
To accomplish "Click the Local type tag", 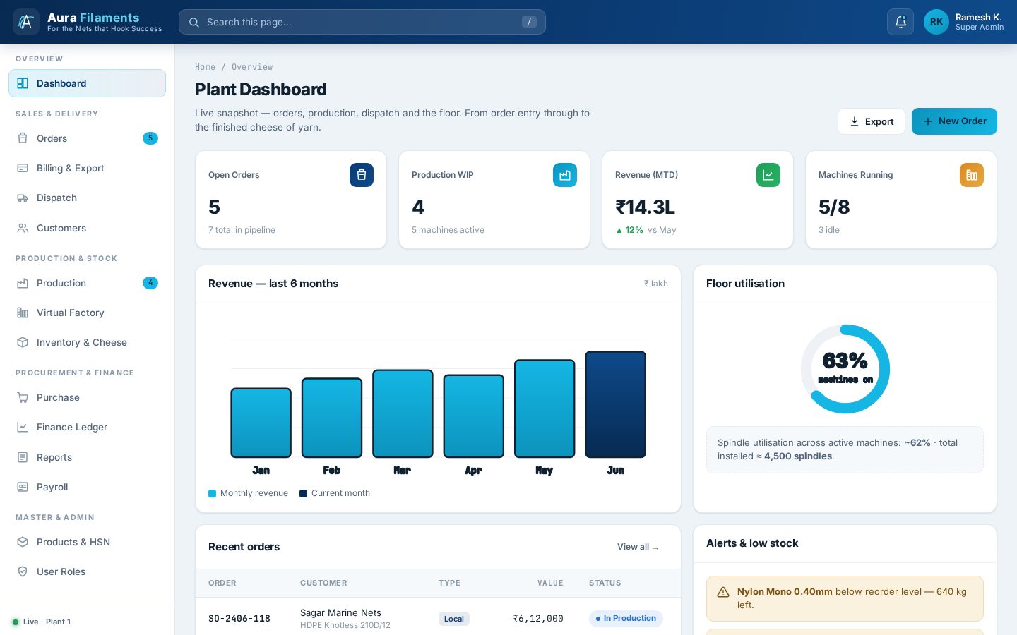I will coord(454,619).
